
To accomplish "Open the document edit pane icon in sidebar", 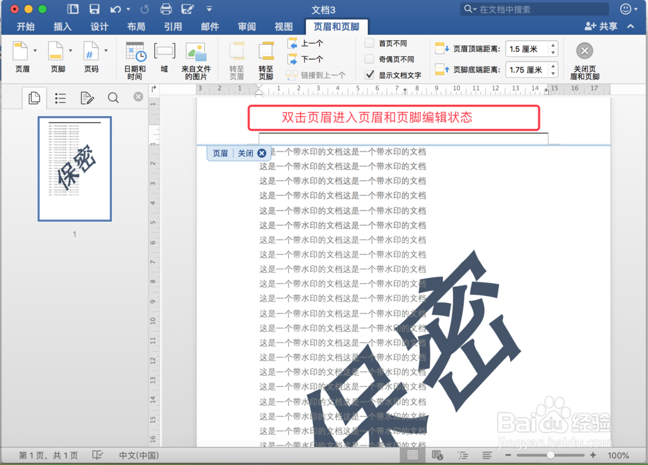I will coord(86,98).
